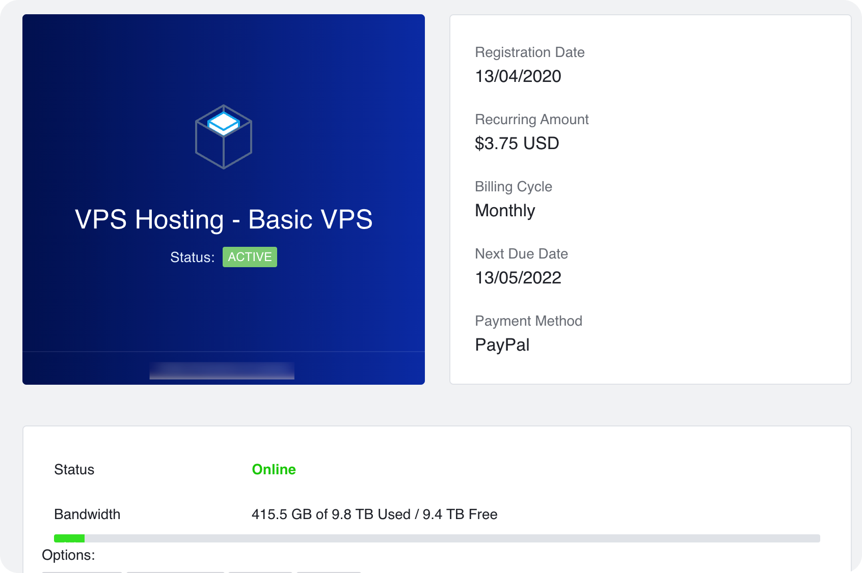Viewport: 862px width, 573px height.
Task: Click the Payment Method value PayPal
Action: tap(502, 345)
